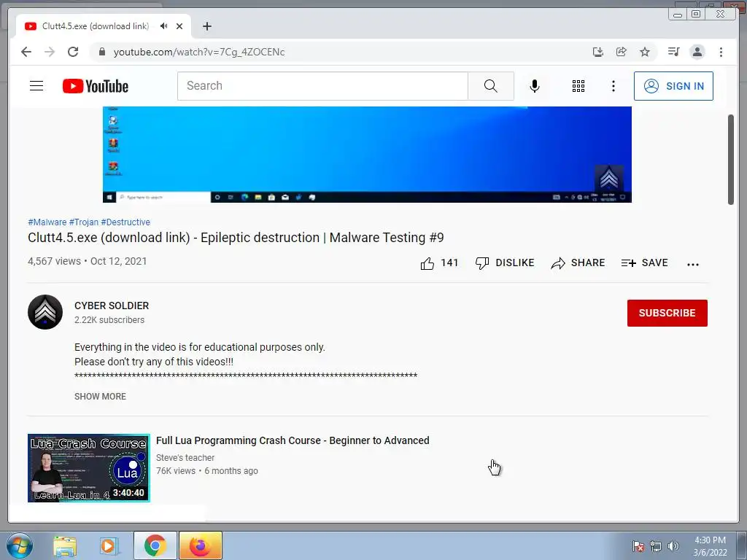
Task: Like the video with thumbs-up icon
Action: 427,263
